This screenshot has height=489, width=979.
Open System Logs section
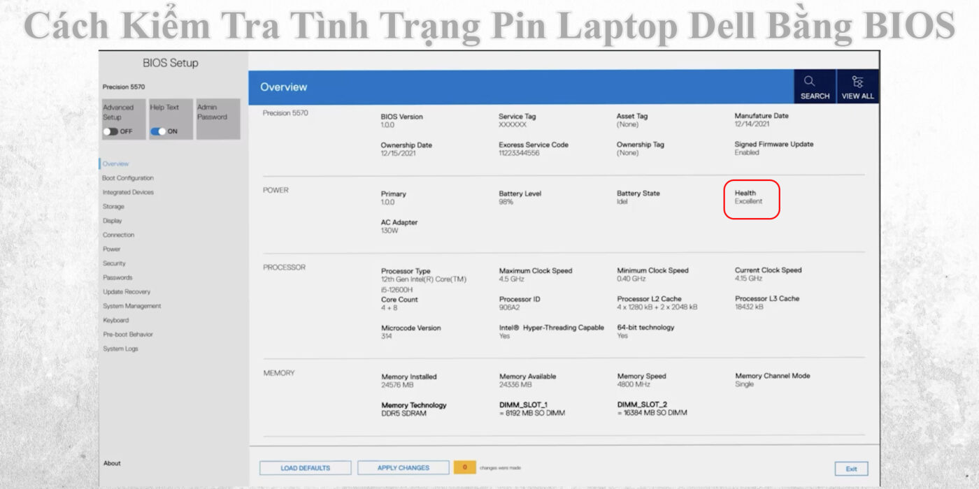(x=120, y=349)
